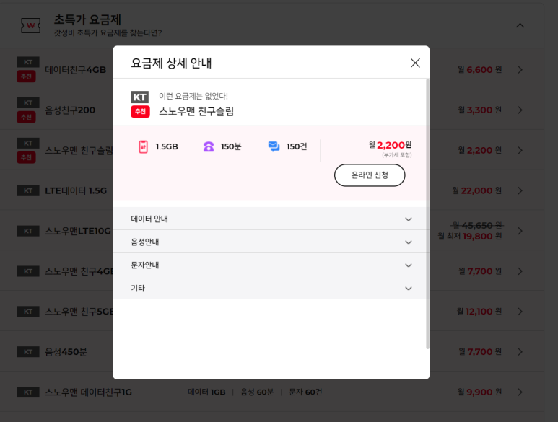Select the 스노우맨 데이터친구1G plan name
558x422 pixels.
(88, 392)
